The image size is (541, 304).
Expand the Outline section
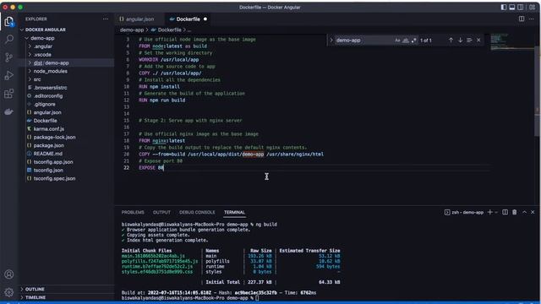pyautogui.click(x=35, y=289)
